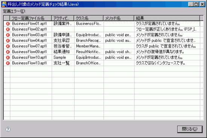Click the フロー定義が正しくありません。 result
The height and width of the screenshot is (138, 207).
167,30
